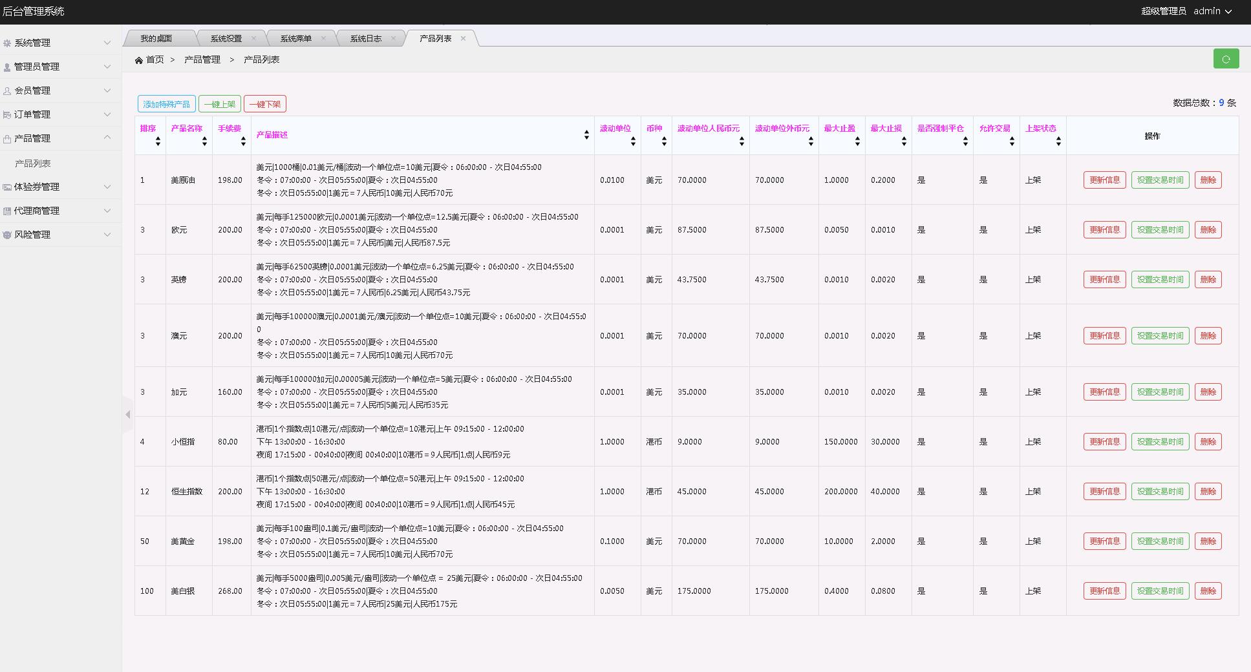Switch to 我的桌面 tab

156,39
